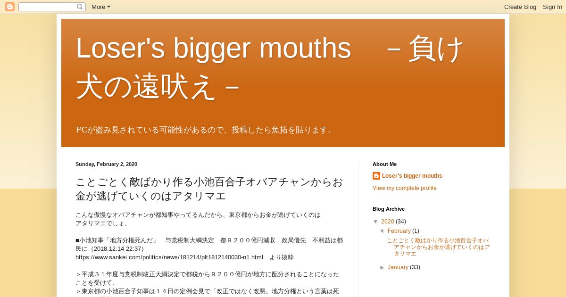Image resolution: width=566 pixels, height=297 pixels.
Task: Click the count (33) beside January
Action: 415,267
